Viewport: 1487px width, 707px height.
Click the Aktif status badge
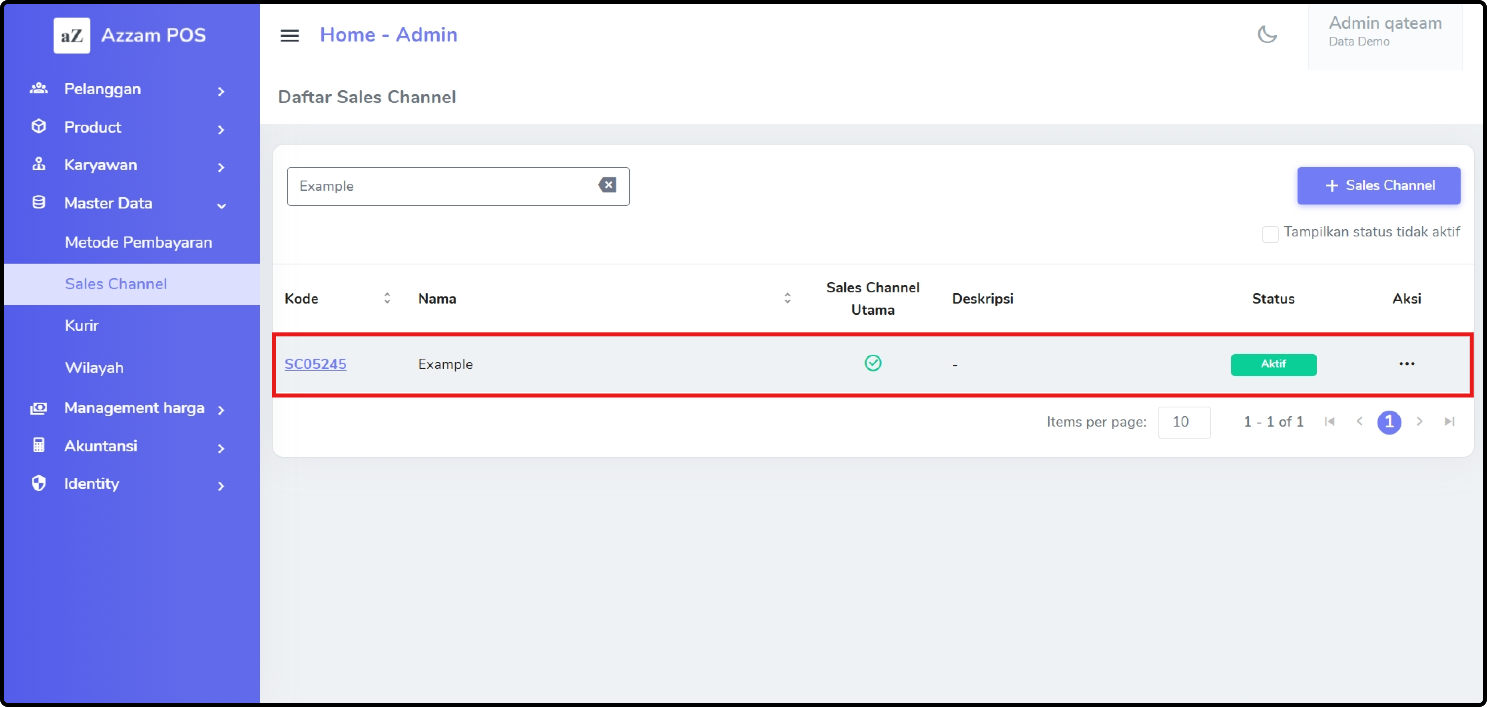1273,364
